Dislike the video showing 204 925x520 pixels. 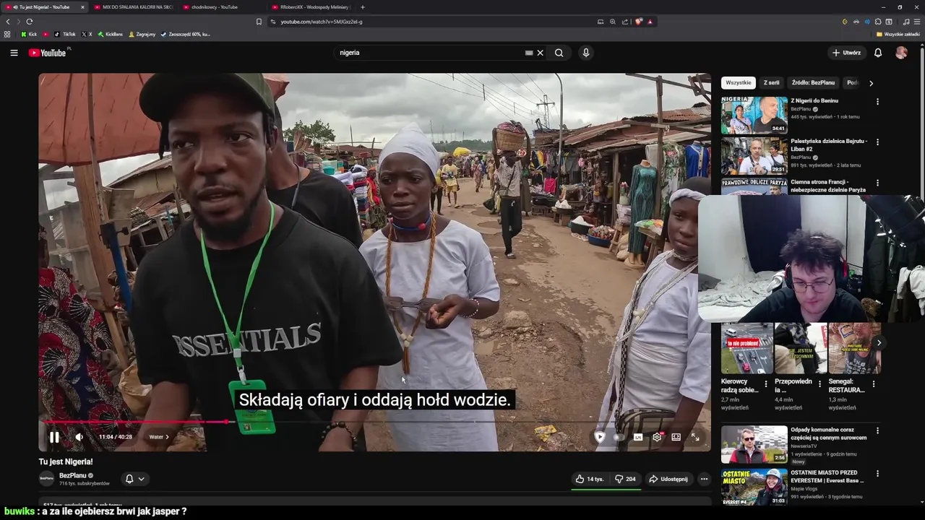point(625,479)
